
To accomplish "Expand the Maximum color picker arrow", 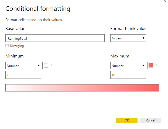I will [156, 65].
